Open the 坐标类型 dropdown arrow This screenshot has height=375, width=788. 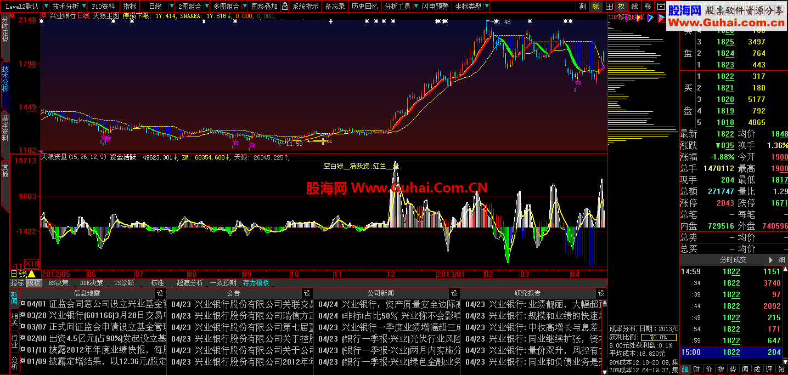coord(486,6)
